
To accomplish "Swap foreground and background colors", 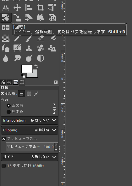I will click(x=36, y=66).
